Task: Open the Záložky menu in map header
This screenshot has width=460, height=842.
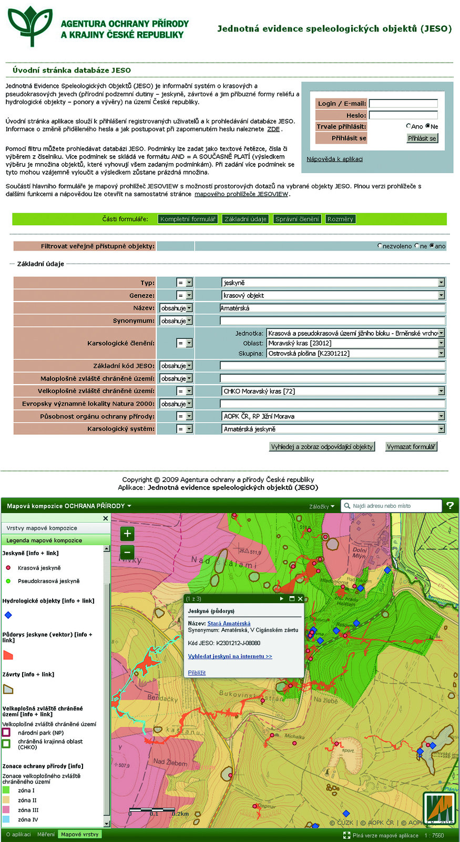Action: coord(322,506)
